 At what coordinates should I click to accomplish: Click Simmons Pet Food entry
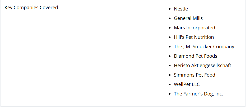[194, 75]
